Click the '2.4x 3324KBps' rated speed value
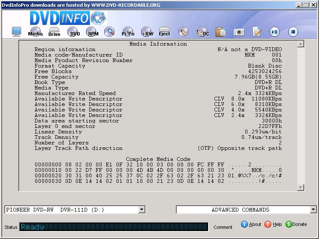This screenshot has height=239, width=319. pos(260,93)
